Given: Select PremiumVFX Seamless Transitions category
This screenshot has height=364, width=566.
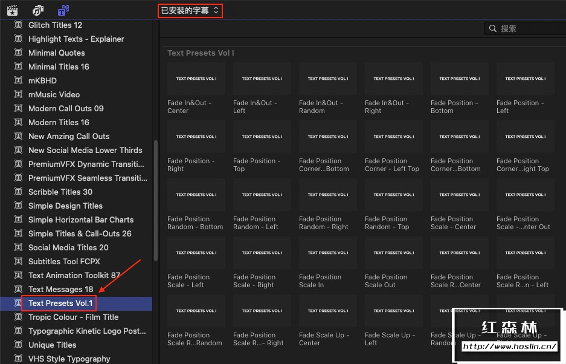Looking at the screenshot, I should click(x=88, y=178).
